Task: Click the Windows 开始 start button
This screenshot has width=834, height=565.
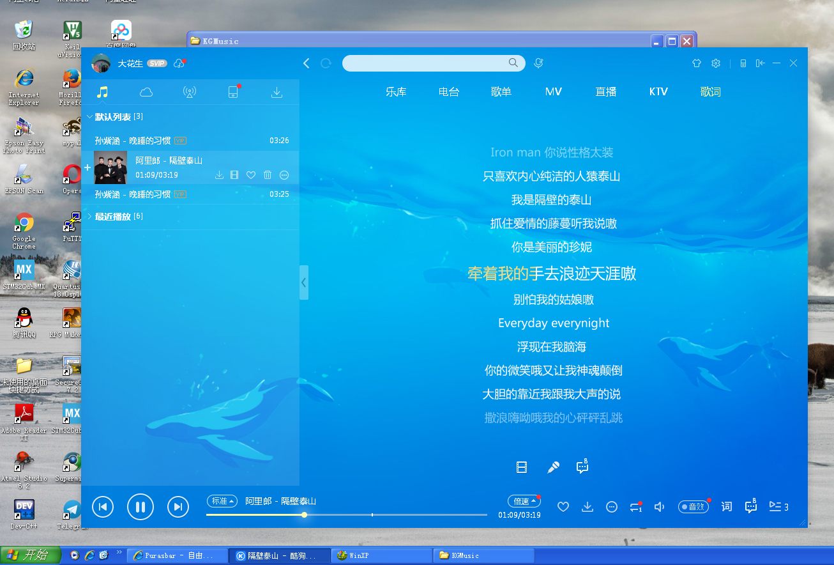Action: [30, 555]
